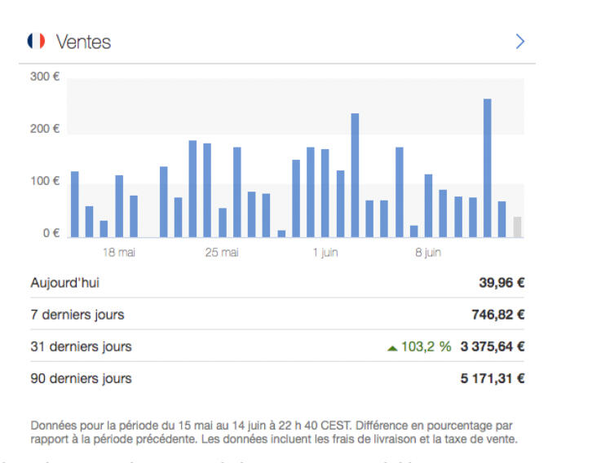592x463 pixels.
Task: Open sales details with the right chevron
Action: click(520, 42)
